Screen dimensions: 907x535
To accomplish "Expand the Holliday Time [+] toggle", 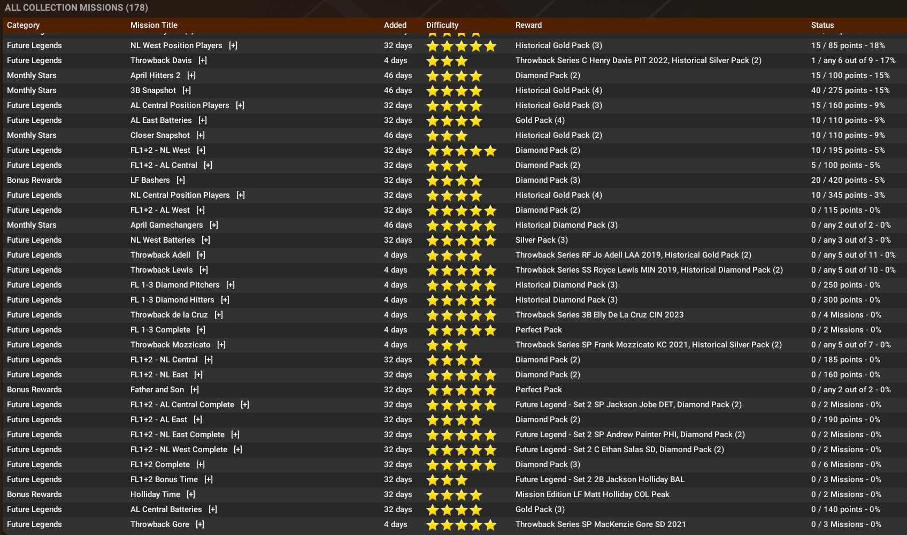I will click(191, 494).
